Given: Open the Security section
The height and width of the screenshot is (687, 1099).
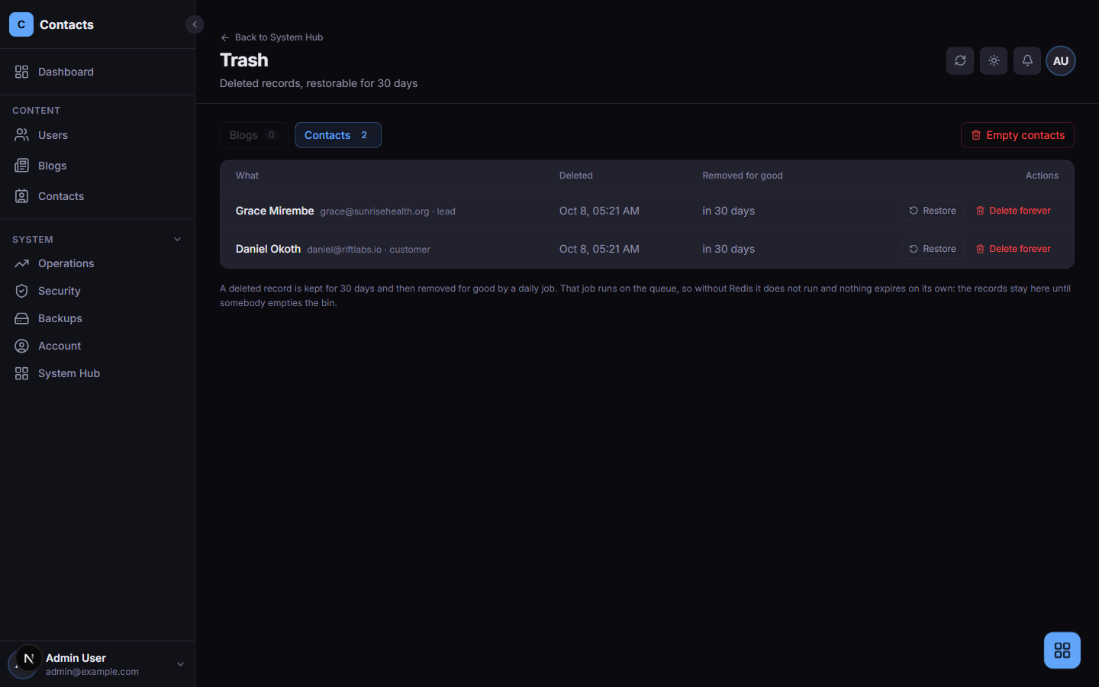Looking at the screenshot, I should pos(97,291).
